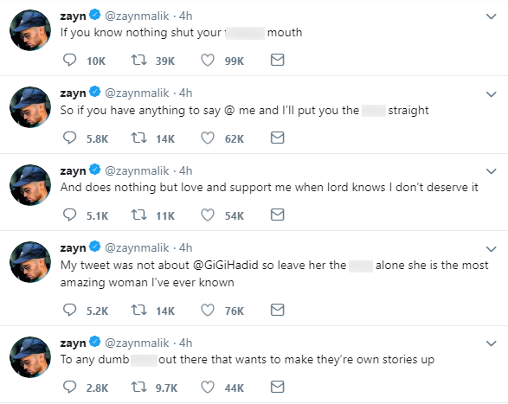Open zayn's profile picture on third tweet
Image resolution: width=508 pixels, height=404 pixels.
tap(30, 185)
